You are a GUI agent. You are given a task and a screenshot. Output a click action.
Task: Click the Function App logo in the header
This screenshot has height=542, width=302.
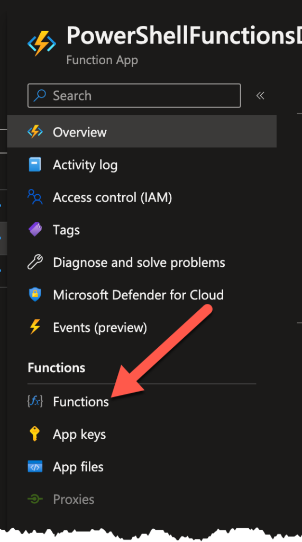click(x=41, y=43)
